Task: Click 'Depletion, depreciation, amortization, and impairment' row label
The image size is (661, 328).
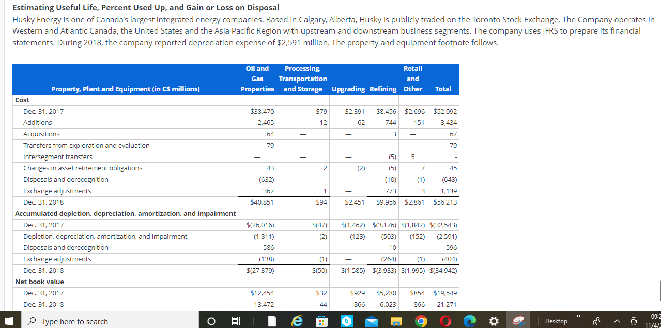Action: point(105,236)
